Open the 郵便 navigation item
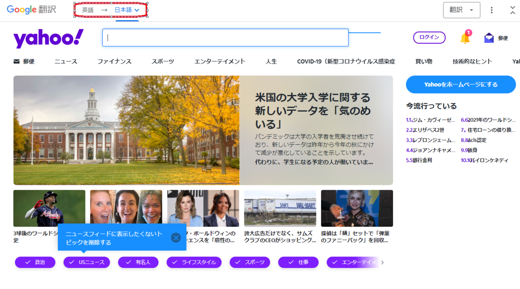 point(29,62)
